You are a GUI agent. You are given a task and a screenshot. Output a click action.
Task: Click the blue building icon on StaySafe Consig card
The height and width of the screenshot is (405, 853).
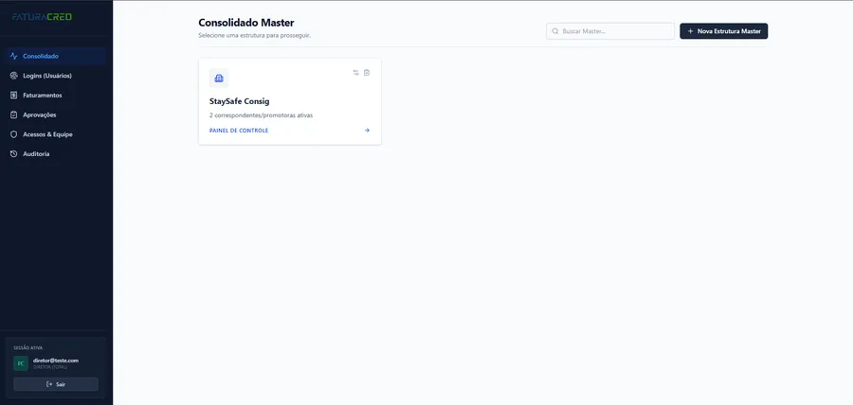point(219,79)
